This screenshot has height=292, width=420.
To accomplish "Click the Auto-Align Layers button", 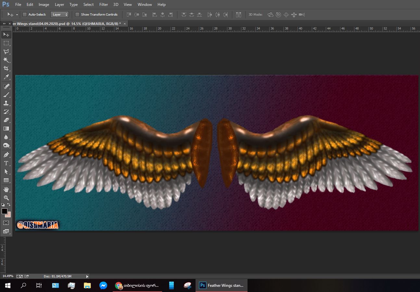I will click(x=238, y=15).
